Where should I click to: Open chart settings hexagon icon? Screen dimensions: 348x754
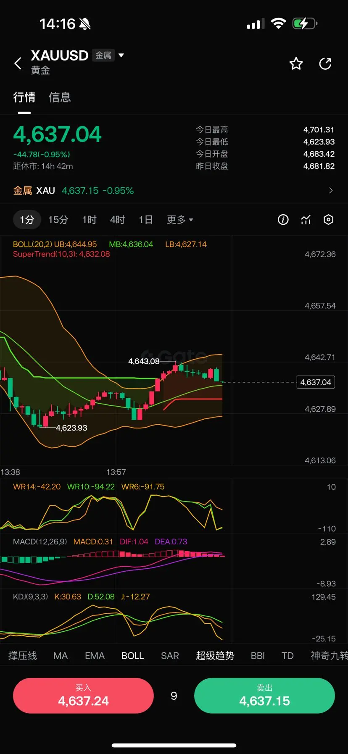(329, 219)
